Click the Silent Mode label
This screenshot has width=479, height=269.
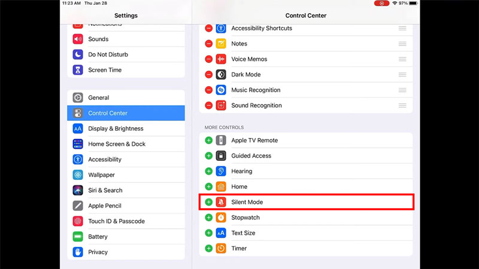[247, 202]
